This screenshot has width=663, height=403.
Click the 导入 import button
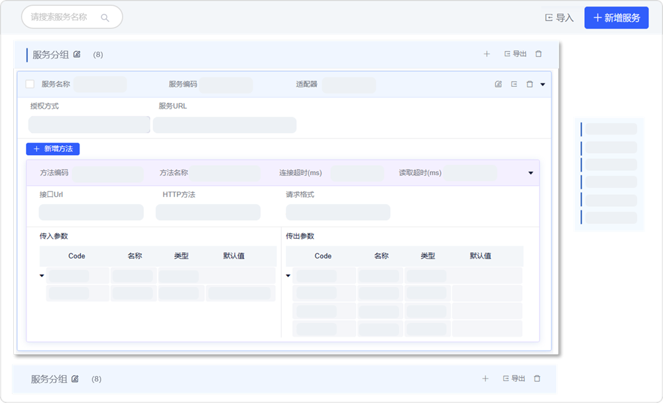(x=559, y=18)
